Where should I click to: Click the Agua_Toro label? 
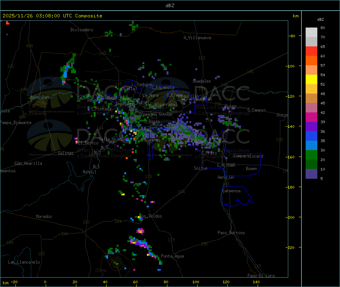(40, 97)
